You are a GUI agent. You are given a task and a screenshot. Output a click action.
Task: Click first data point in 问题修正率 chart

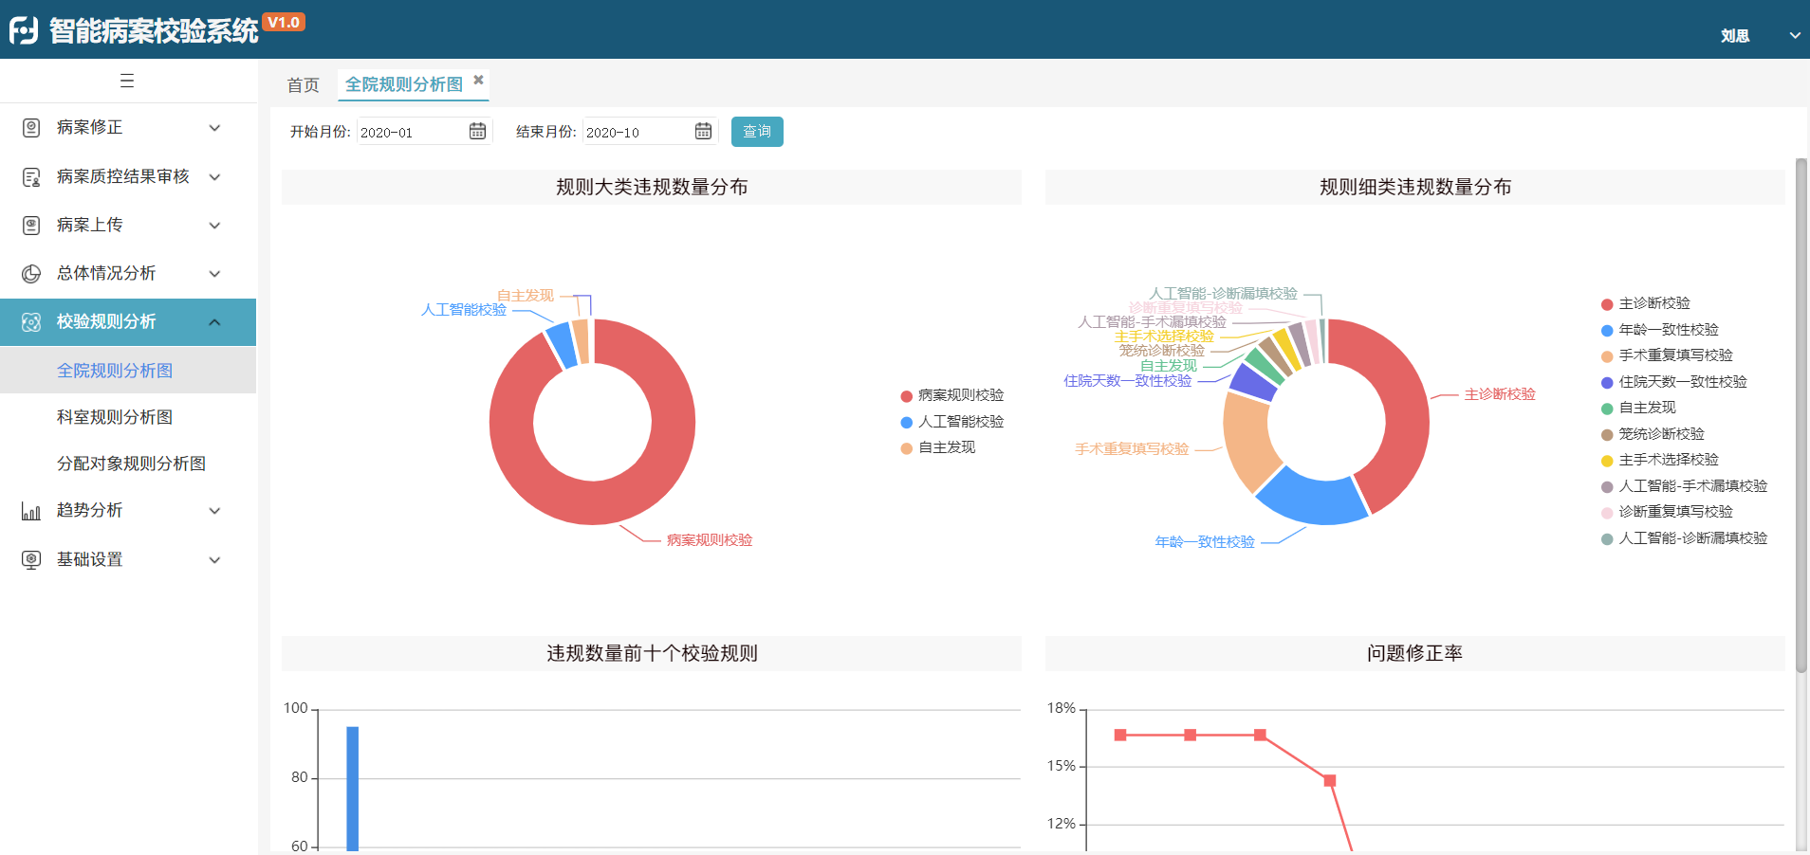(1120, 735)
